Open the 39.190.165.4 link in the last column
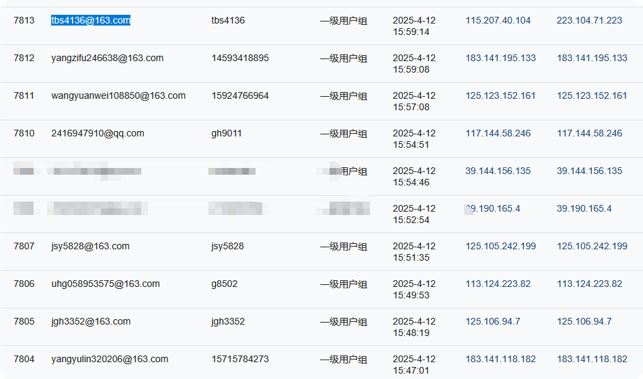The width and height of the screenshot is (643, 379). [584, 208]
